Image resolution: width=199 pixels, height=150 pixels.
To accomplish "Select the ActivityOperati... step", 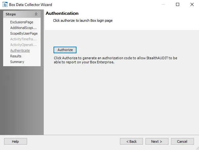I will click(23, 45).
